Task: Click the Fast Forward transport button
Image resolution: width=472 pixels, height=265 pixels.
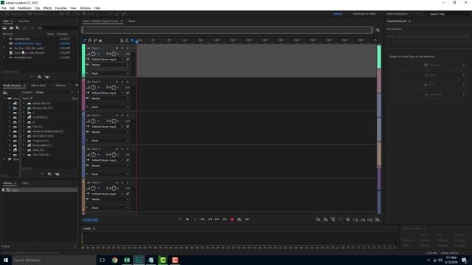Action: [x=217, y=219]
